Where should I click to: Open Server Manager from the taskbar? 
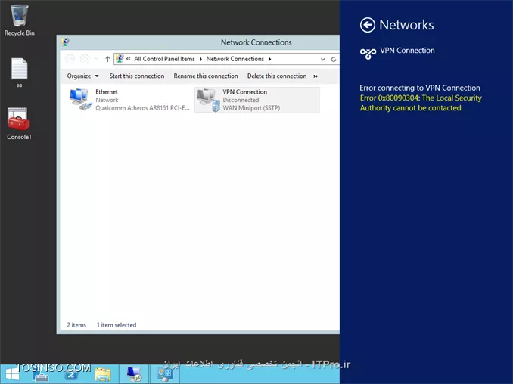41,374
